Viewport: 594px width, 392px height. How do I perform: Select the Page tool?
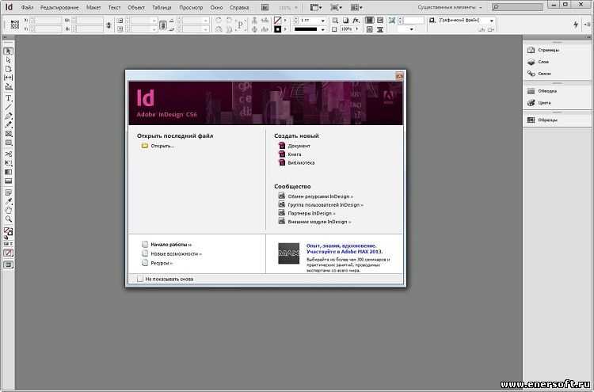click(8, 69)
